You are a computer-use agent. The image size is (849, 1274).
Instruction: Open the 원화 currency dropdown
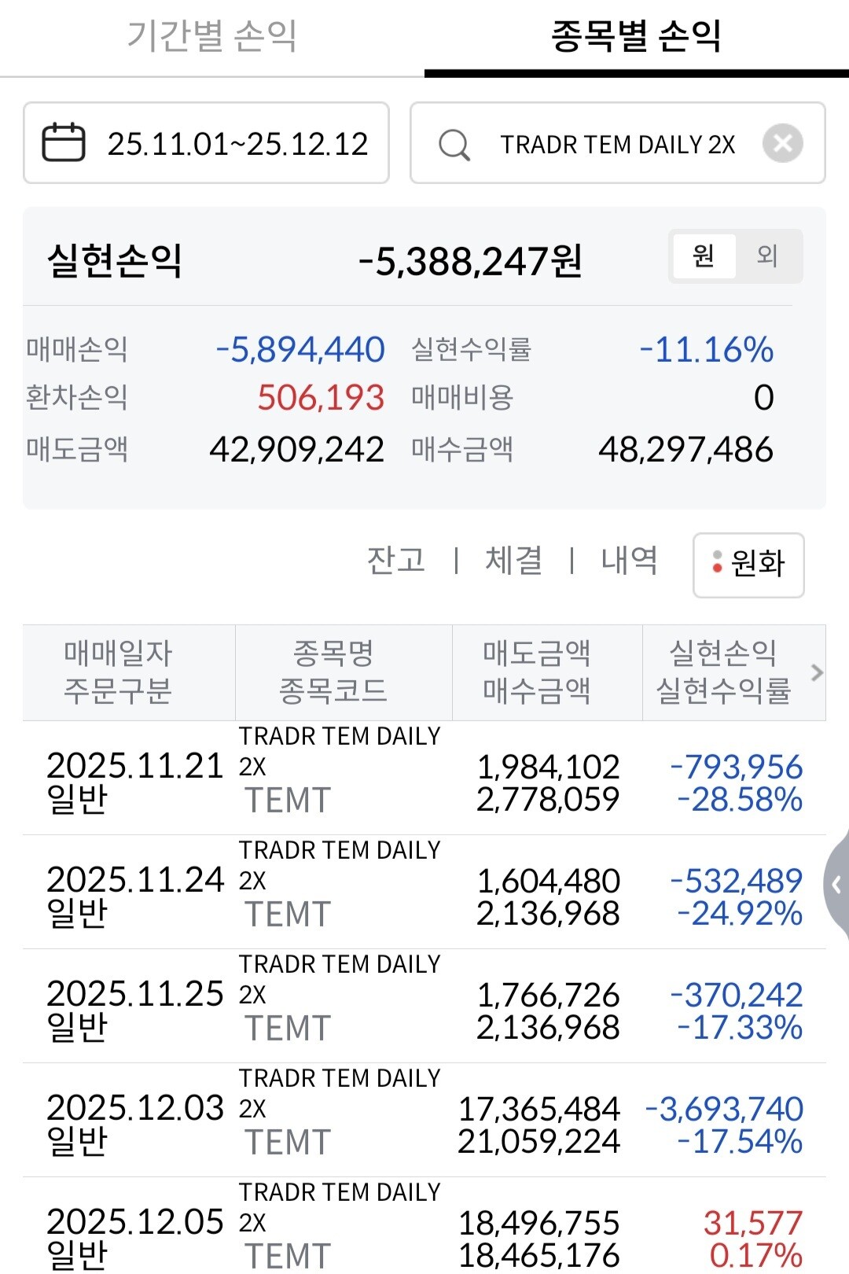[x=748, y=564]
